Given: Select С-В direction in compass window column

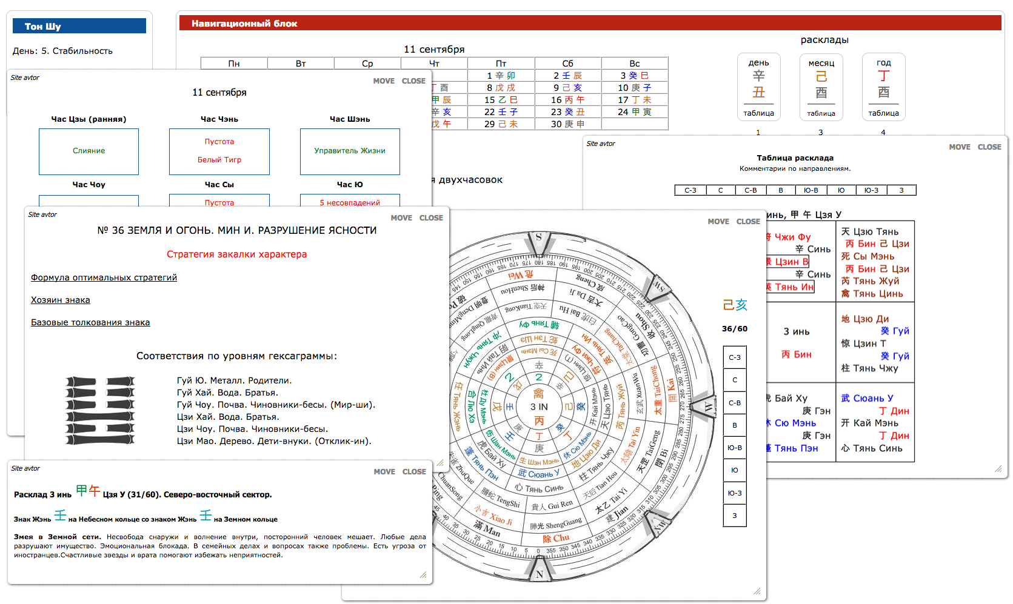Looking at the screenshot, I should click(735, 403).
